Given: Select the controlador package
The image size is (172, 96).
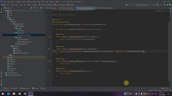Looking at the screenshot, I should [x=21, y=26].
